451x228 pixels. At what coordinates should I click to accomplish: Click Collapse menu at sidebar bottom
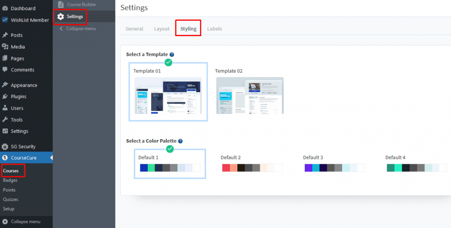(x=26, y=222)
